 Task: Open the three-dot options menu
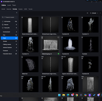pos(100,13)
